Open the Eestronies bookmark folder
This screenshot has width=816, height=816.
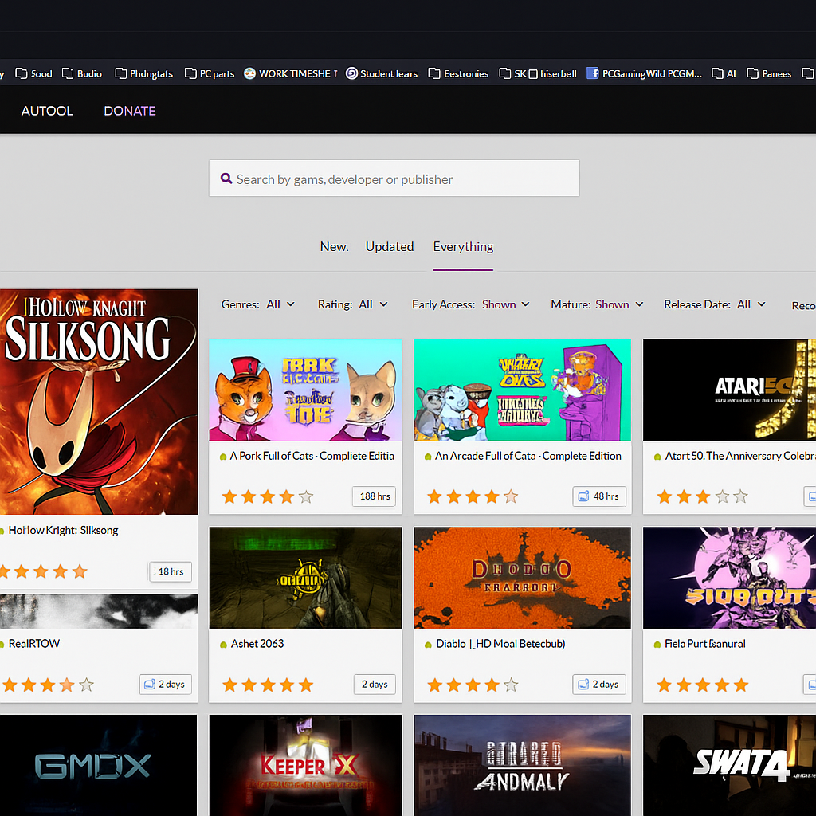coord(458,73)
